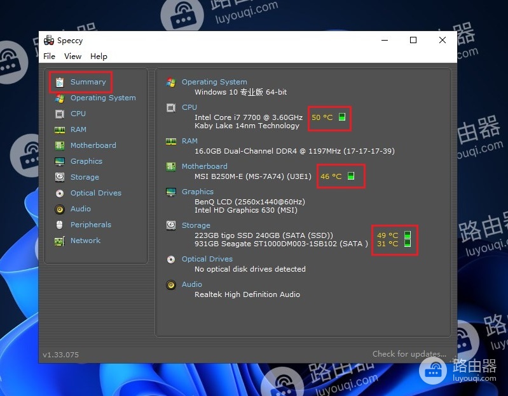The image size is (508, 396).
Task: Open the CPU sidebar section
Action: click(x=78, y=114)
